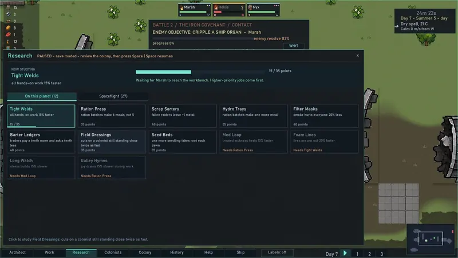Study the Filter Masks research card
The image size is (458, 258).
[x=324, y=116]
